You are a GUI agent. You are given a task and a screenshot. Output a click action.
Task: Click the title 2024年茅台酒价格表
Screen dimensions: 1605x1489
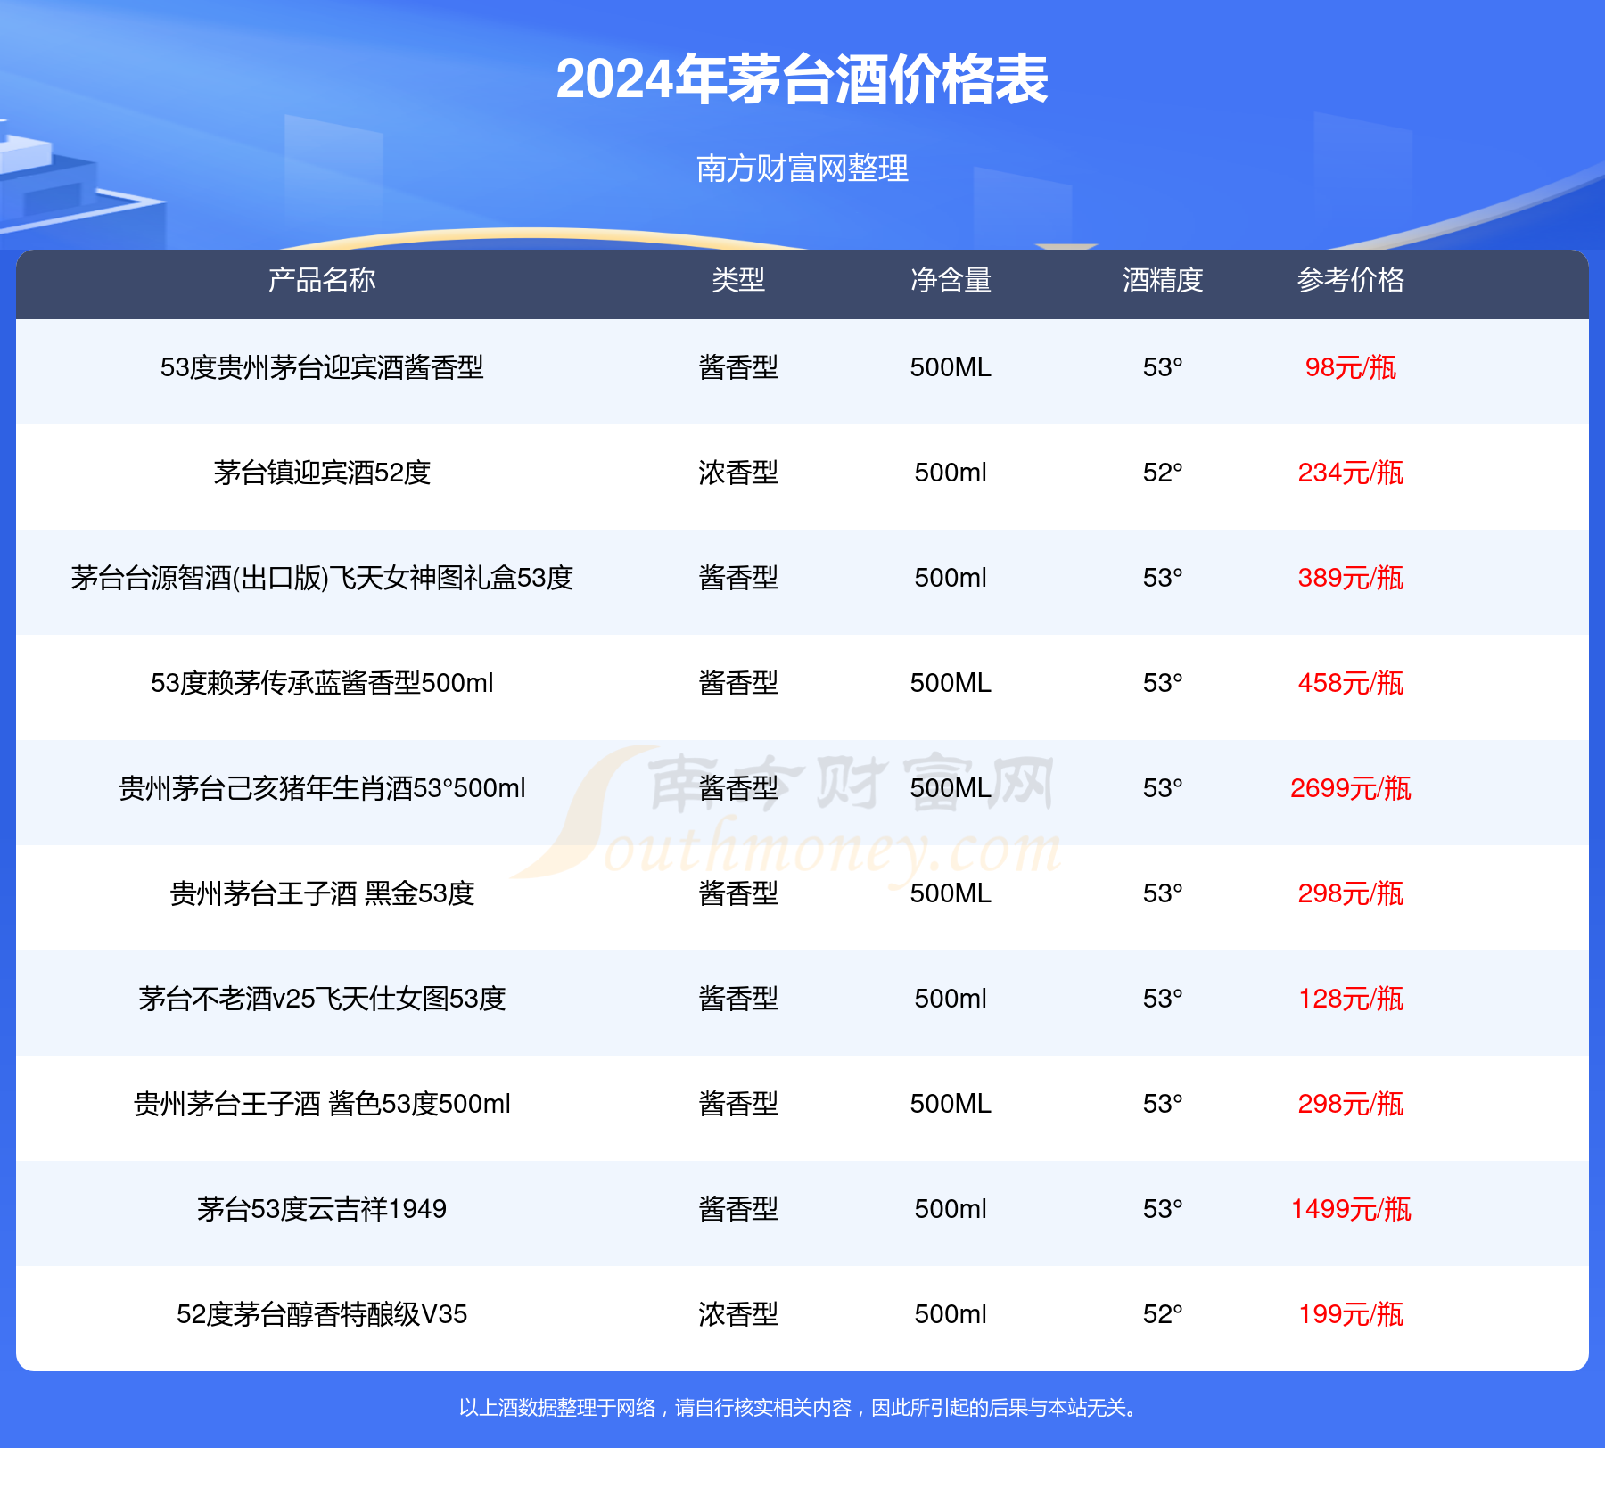pyautogui.click(x=802, y=79)
